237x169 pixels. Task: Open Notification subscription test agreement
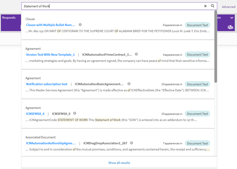pos(47,84)
